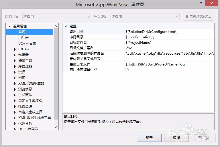
Task: Expand the 自定义生成步骤 node arrow
Action: click(15, 101)
